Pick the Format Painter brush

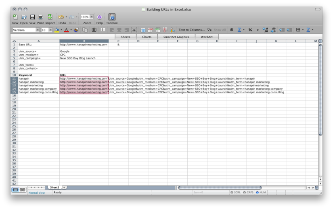pos(76,30)
